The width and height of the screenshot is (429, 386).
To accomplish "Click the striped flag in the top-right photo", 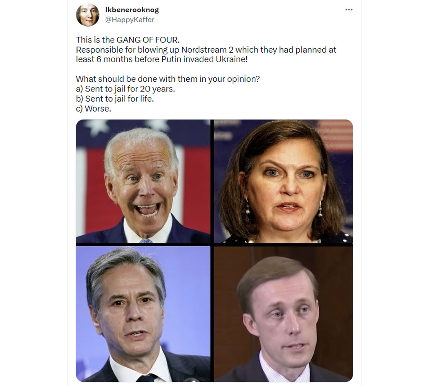I will point(335,136).
